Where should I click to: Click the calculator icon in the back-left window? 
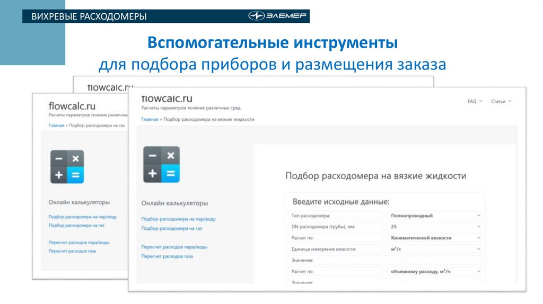pyautogui.click(x=67, y=167)
